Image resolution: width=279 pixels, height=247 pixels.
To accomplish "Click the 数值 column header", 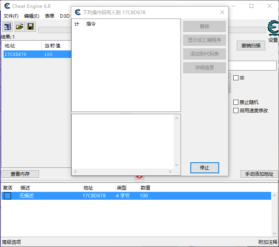I will (x=145, y=188).
